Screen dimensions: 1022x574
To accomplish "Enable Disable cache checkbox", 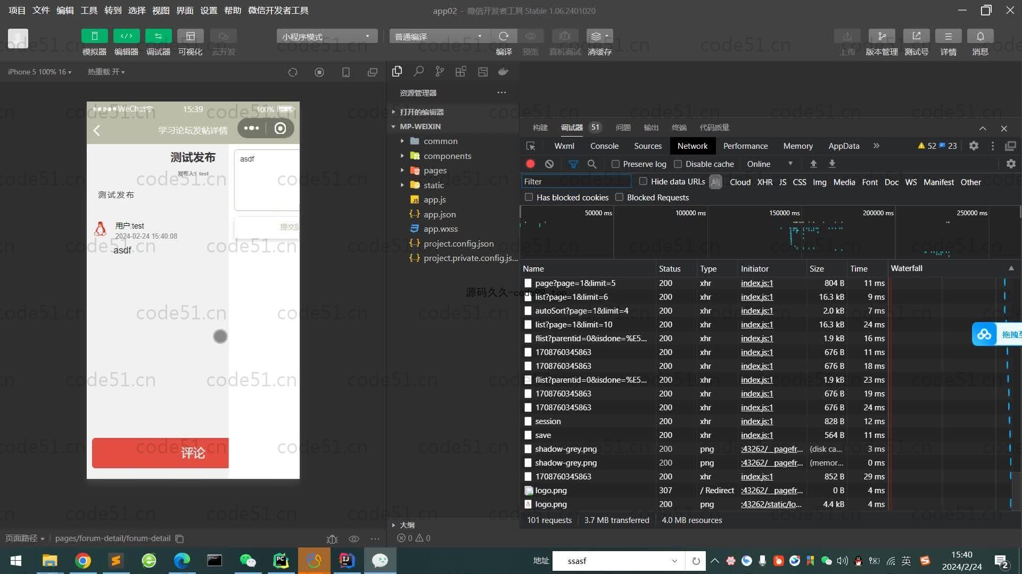I will 678,164.
